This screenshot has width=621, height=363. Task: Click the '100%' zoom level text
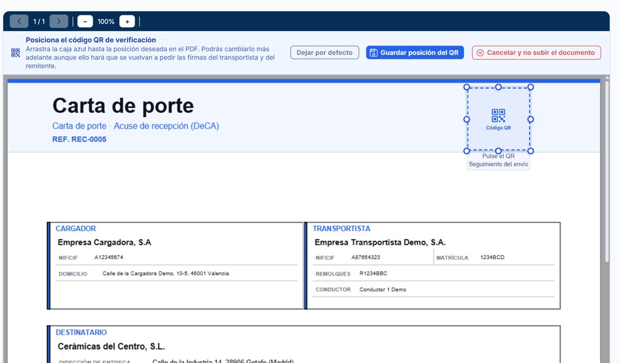coord(106,21)
